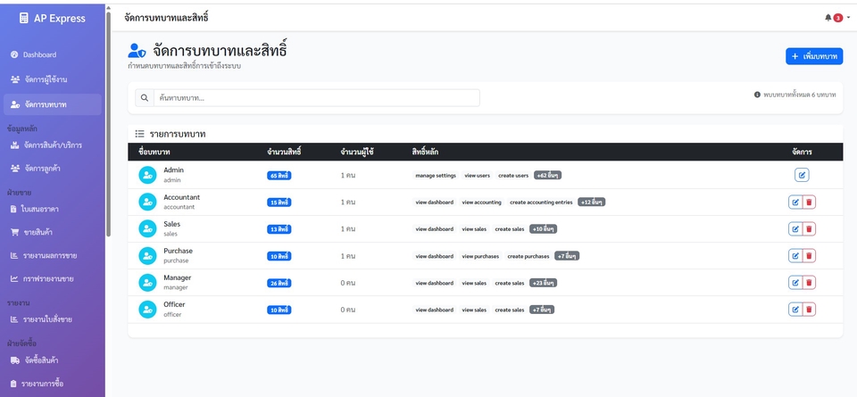Click edit icon for Sales role

(795, 229)
